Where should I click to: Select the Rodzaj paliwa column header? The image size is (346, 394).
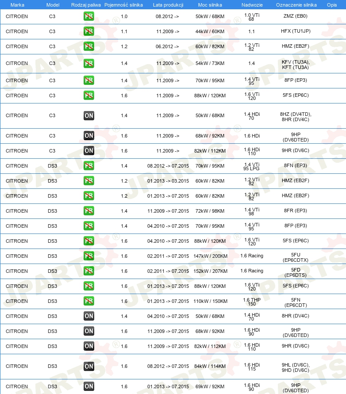click(x=86, y=5)
